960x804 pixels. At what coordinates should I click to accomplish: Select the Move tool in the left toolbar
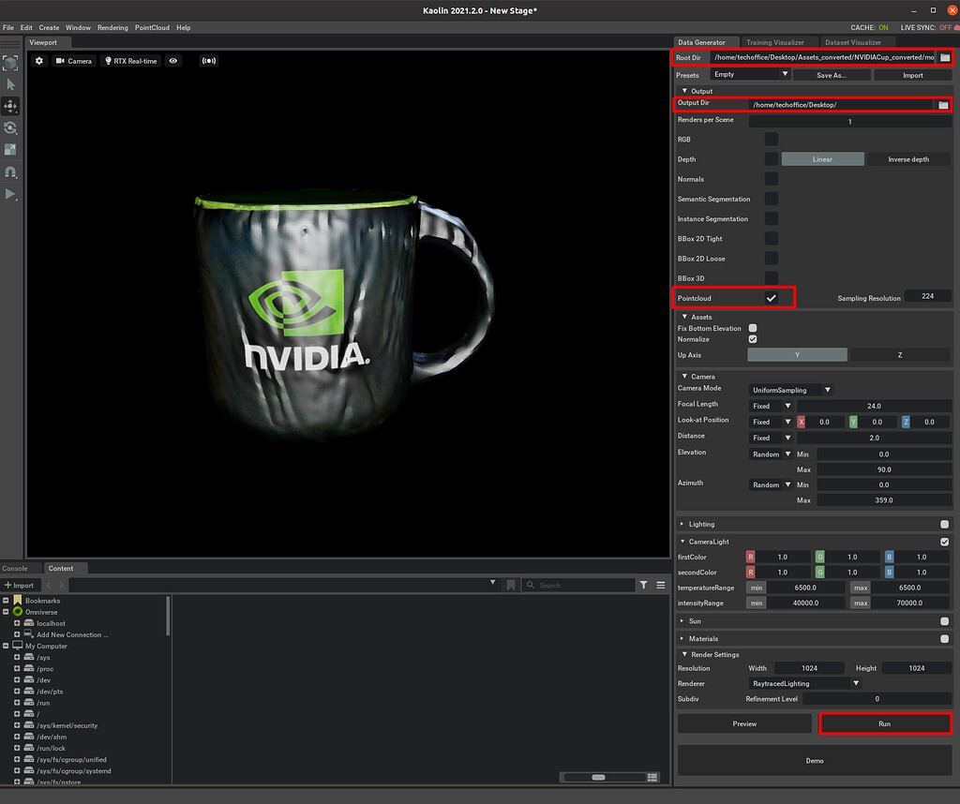point(11,106)
